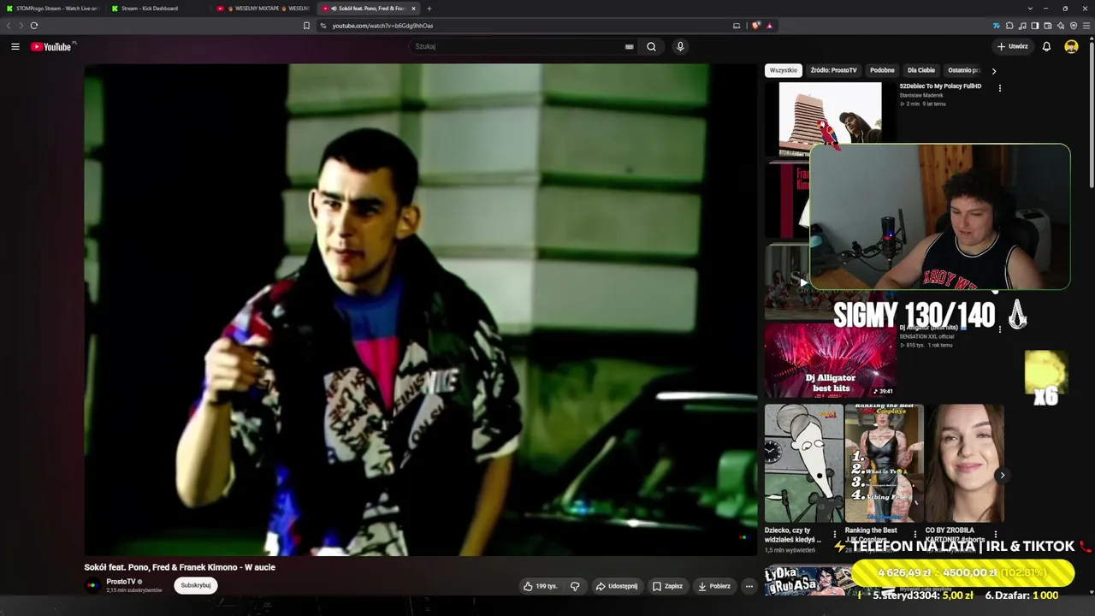1095x616 pixels.
Task: Go to the YouTube home logo
Action: 51,46
